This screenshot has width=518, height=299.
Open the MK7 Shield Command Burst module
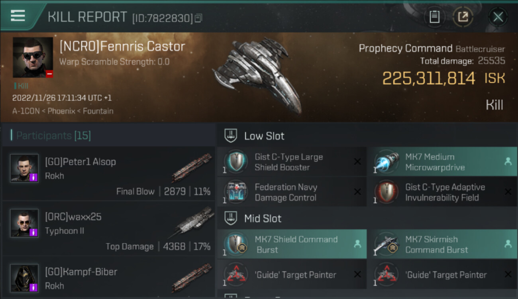(292, 244)
